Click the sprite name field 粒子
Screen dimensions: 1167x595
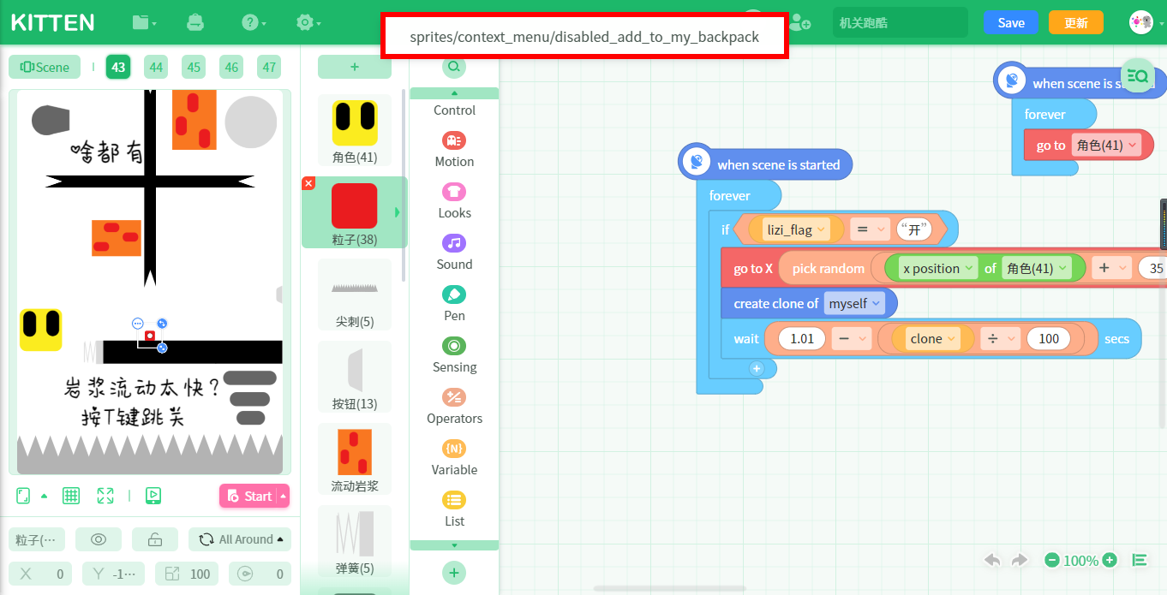click(x=37, y=539)
